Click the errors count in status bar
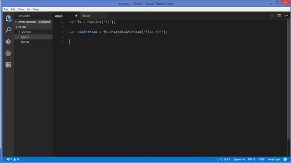Viewport: 291px width, 163px height. (x=10, y=159)
